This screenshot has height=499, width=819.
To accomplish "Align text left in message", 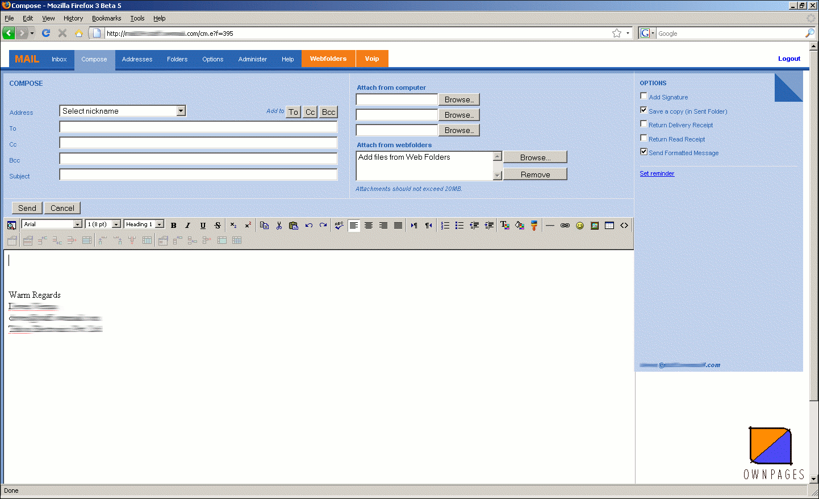I will pyautogui.click(x=354, y=226).
